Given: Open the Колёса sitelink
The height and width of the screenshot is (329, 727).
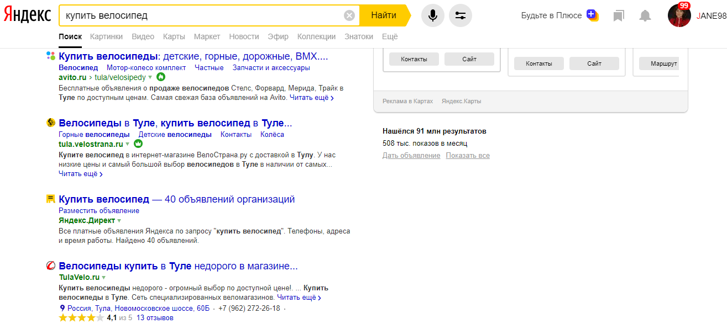Looking at the screenshot, I should click(x=272, y=134).
